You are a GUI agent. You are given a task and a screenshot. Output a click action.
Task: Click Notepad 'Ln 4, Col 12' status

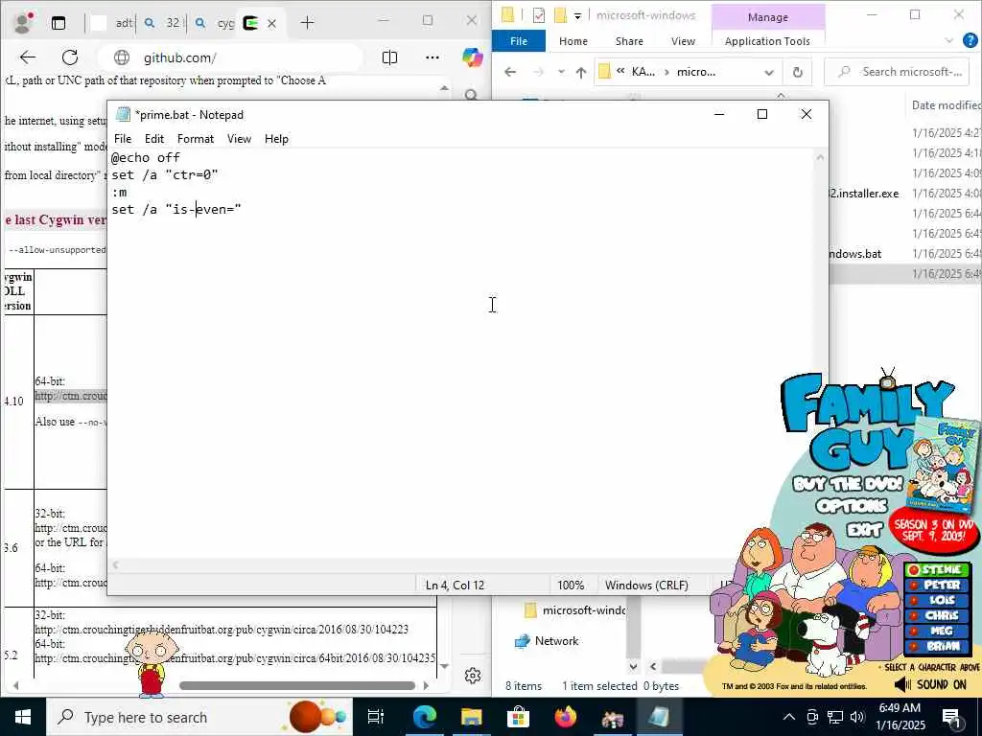pyautogui.click(x=455, y=586)
